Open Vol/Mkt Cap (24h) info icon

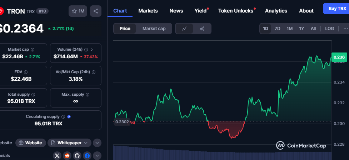click(x=94, y=72)
